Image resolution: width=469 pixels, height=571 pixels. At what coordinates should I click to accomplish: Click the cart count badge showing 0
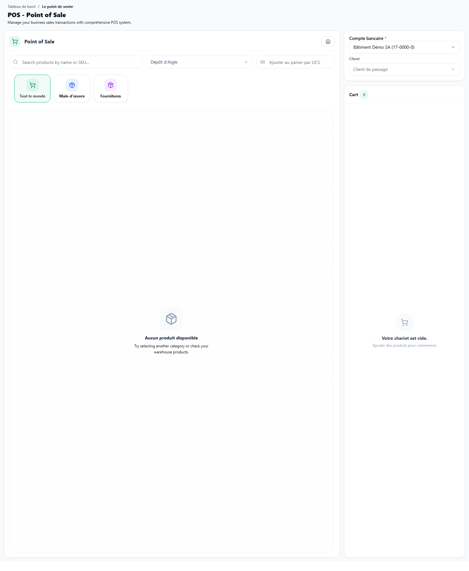(364, 95)
